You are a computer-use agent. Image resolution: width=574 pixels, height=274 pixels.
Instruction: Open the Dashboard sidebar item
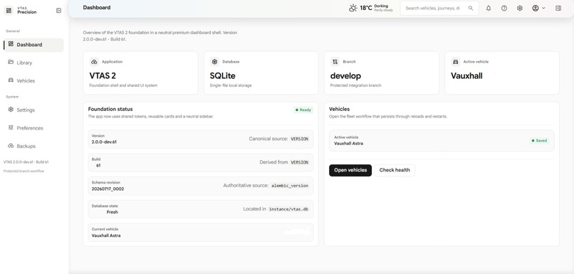(x=33, y=45)
